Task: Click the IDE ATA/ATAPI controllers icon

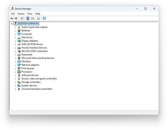Action: pos(19,51)
